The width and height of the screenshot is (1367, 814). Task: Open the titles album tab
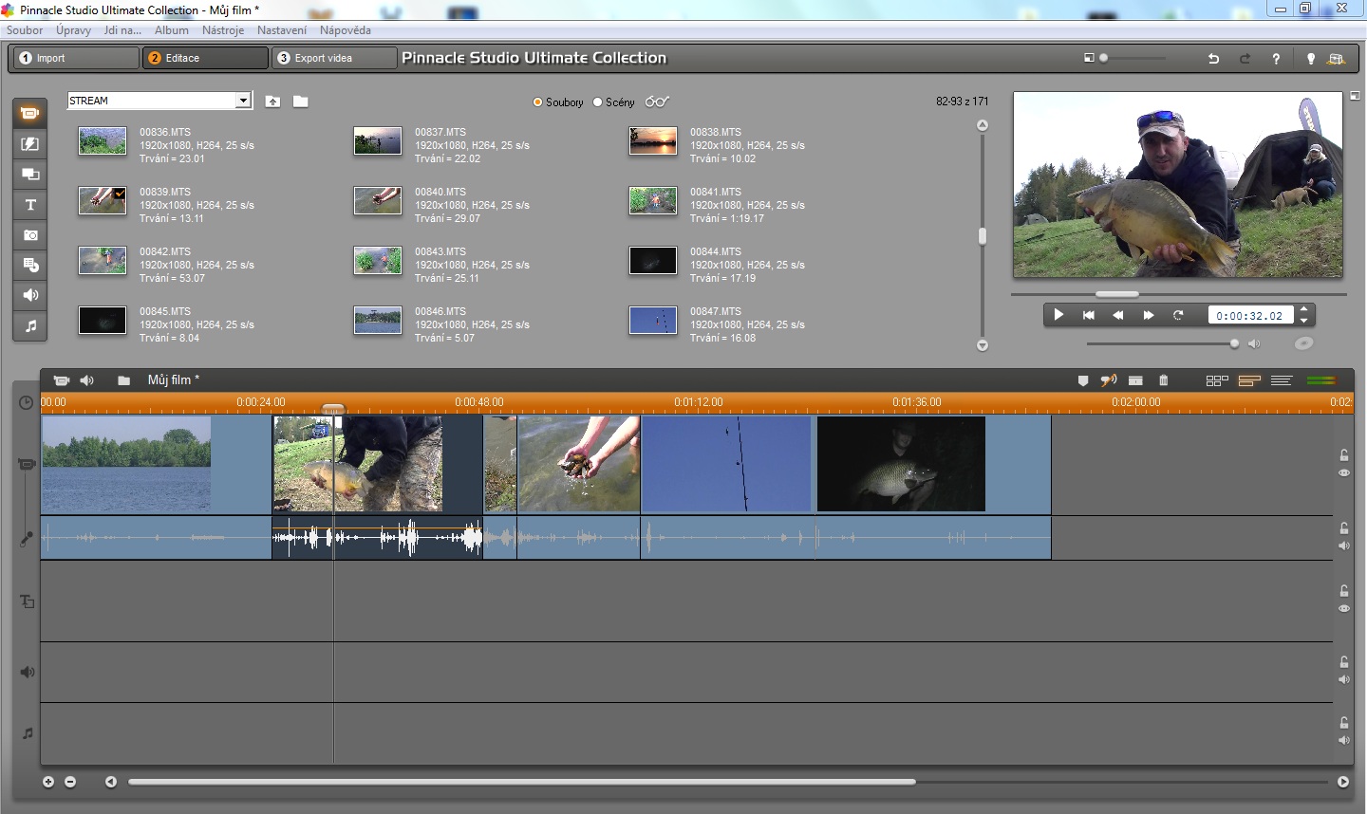click(x=30, y=205)
